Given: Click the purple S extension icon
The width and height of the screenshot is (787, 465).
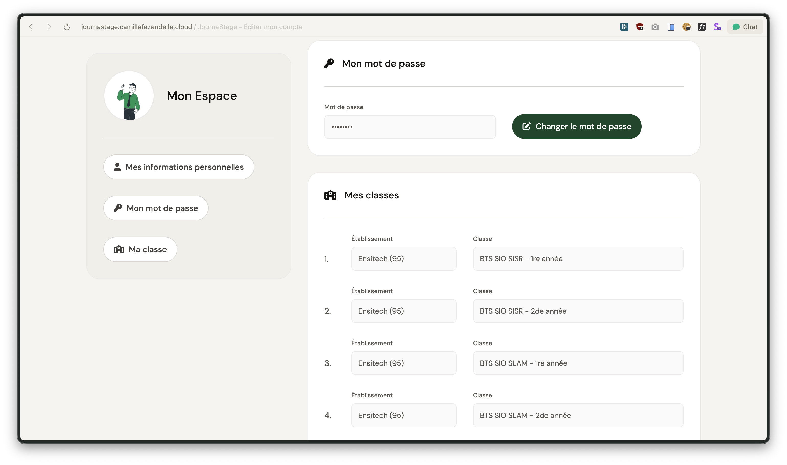Looking at the screenshot, I should click(x=717, y=27).
